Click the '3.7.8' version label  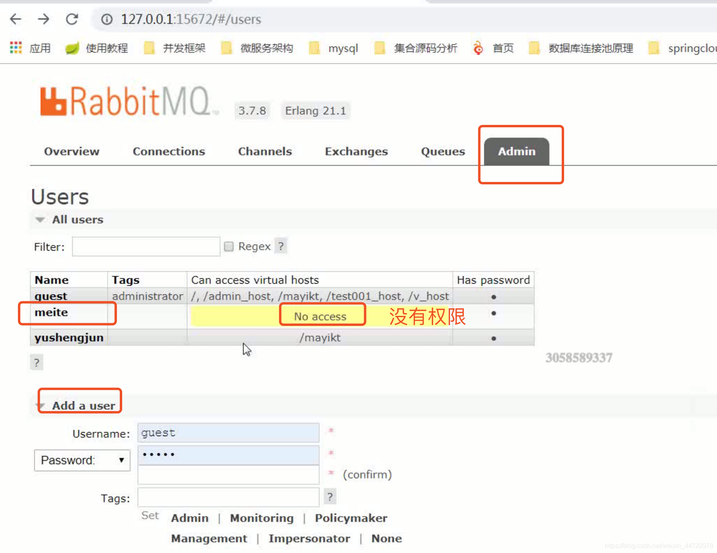[252, 111]
